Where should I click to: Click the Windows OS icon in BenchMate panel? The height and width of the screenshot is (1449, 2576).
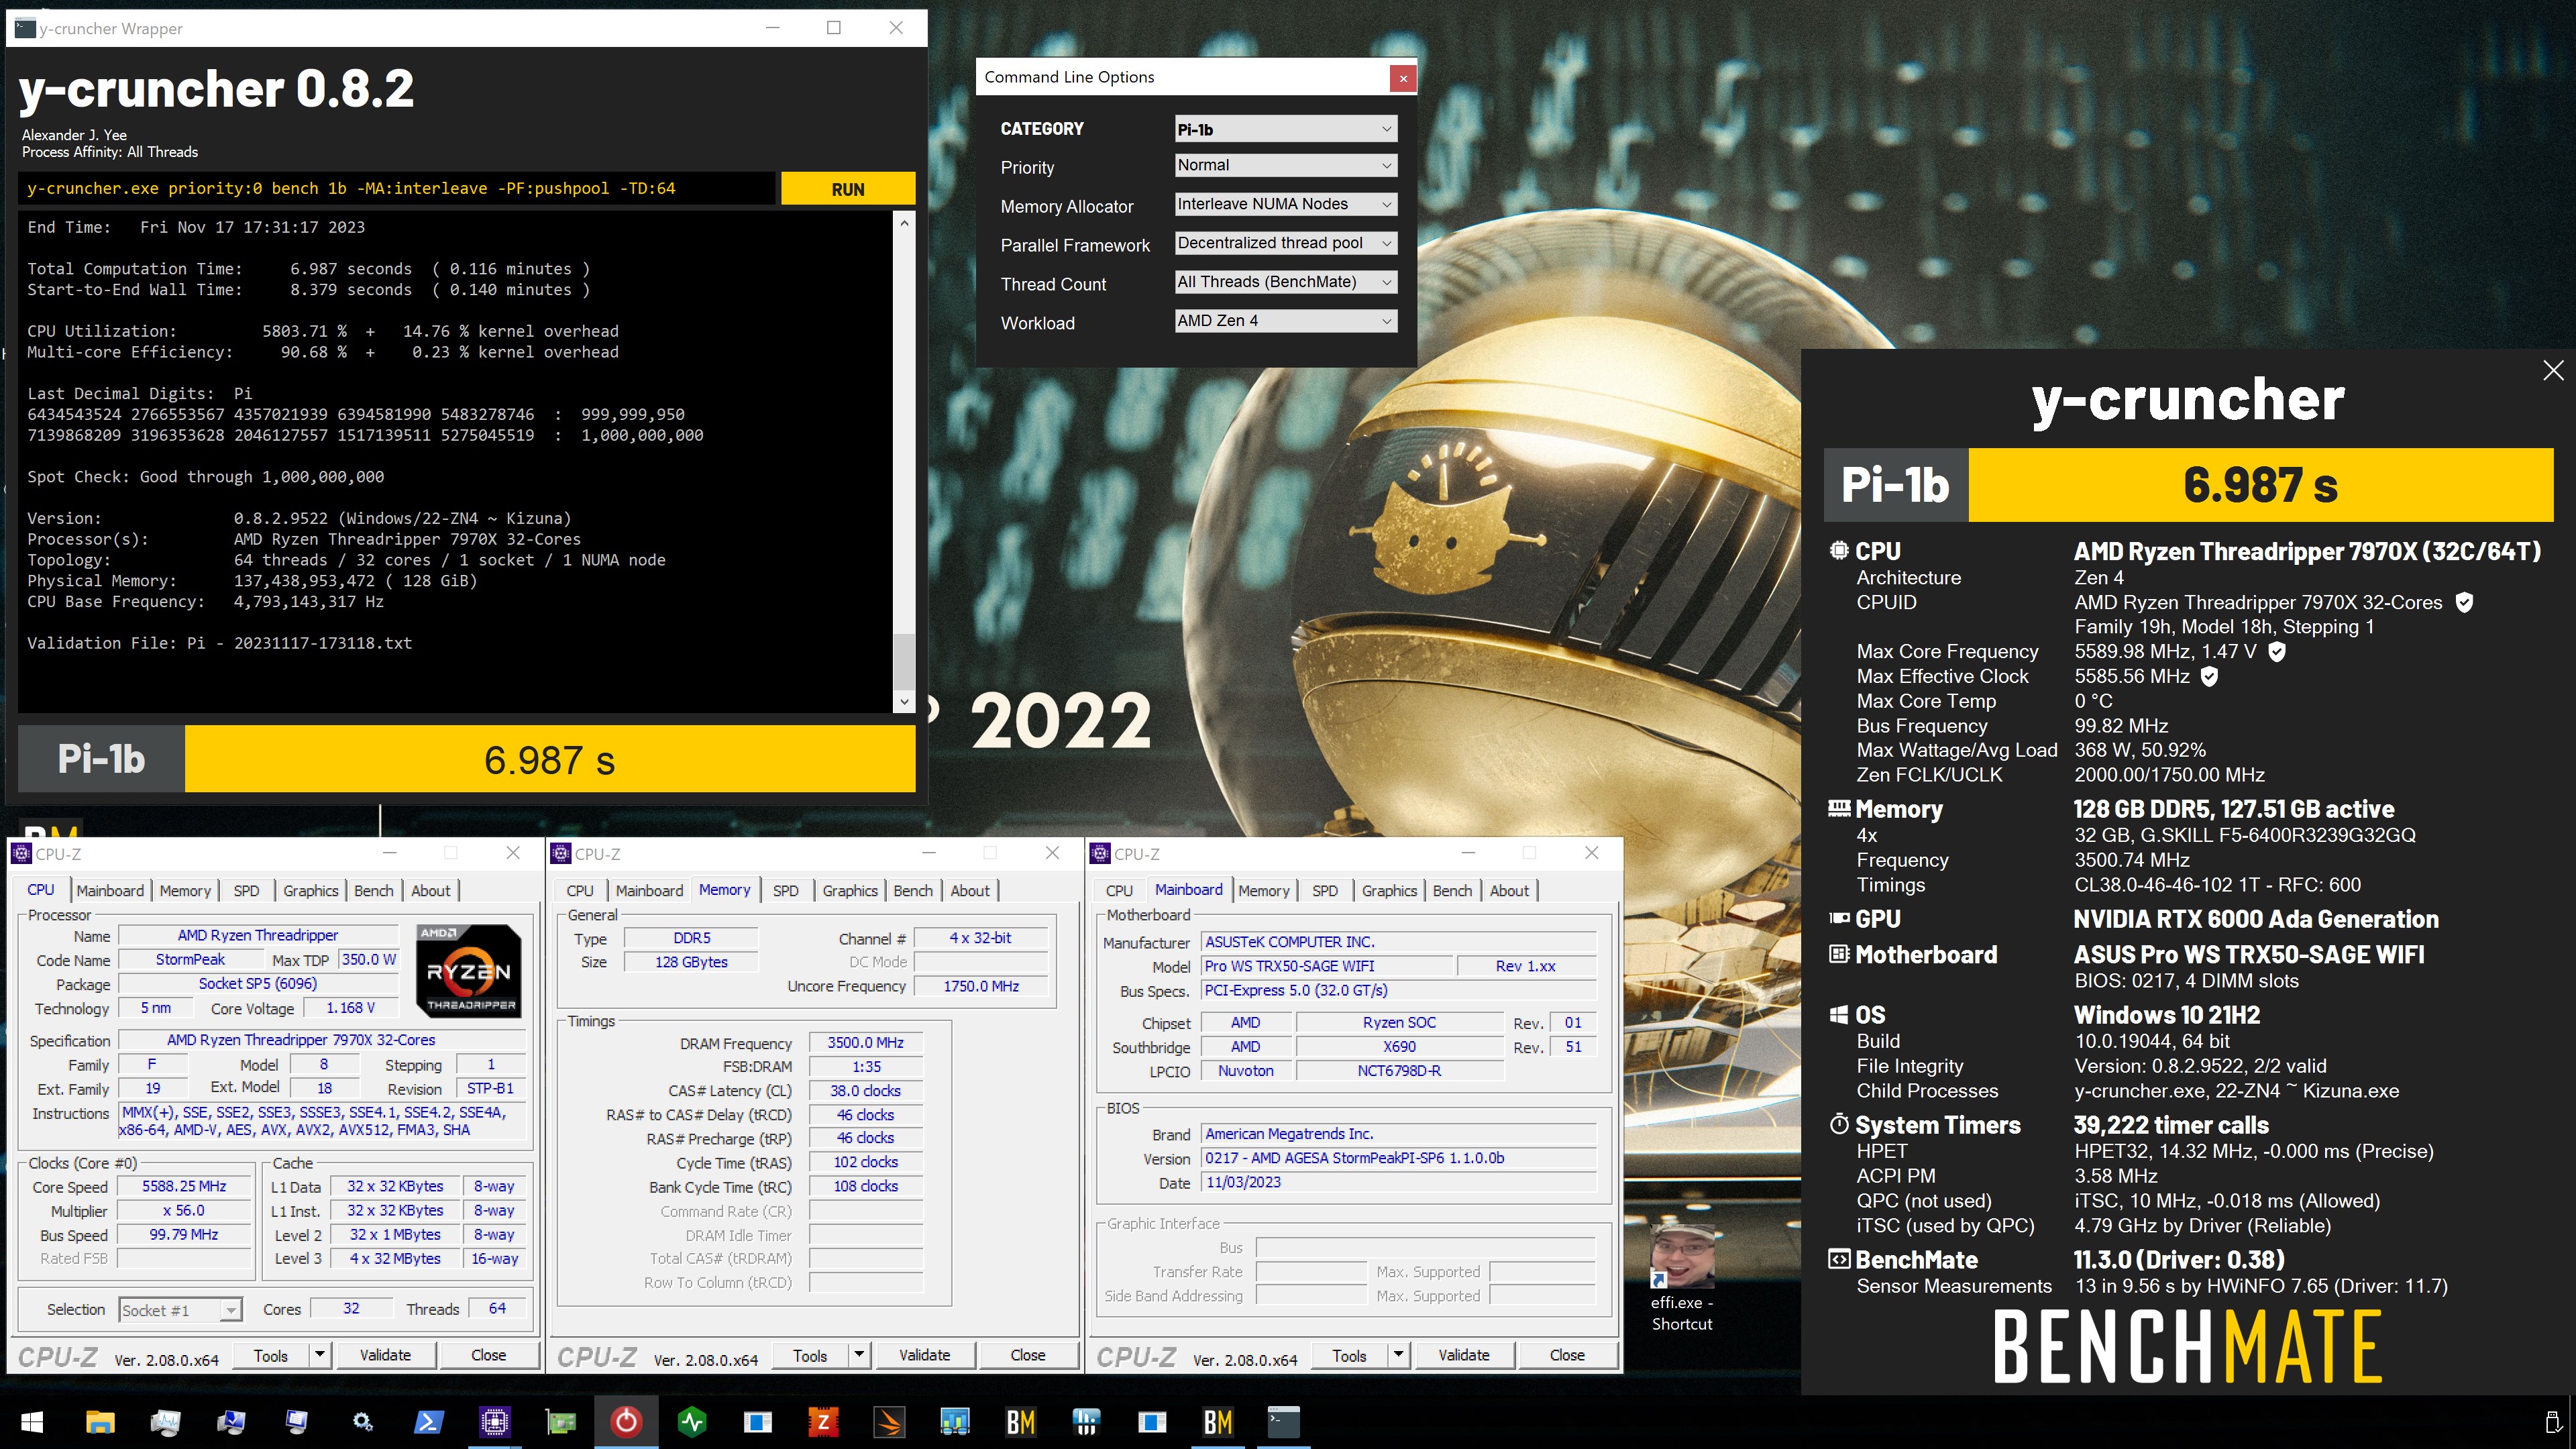(1838, 1015)
